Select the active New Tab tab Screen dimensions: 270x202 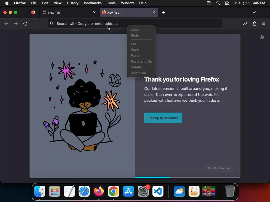[129, 13]
